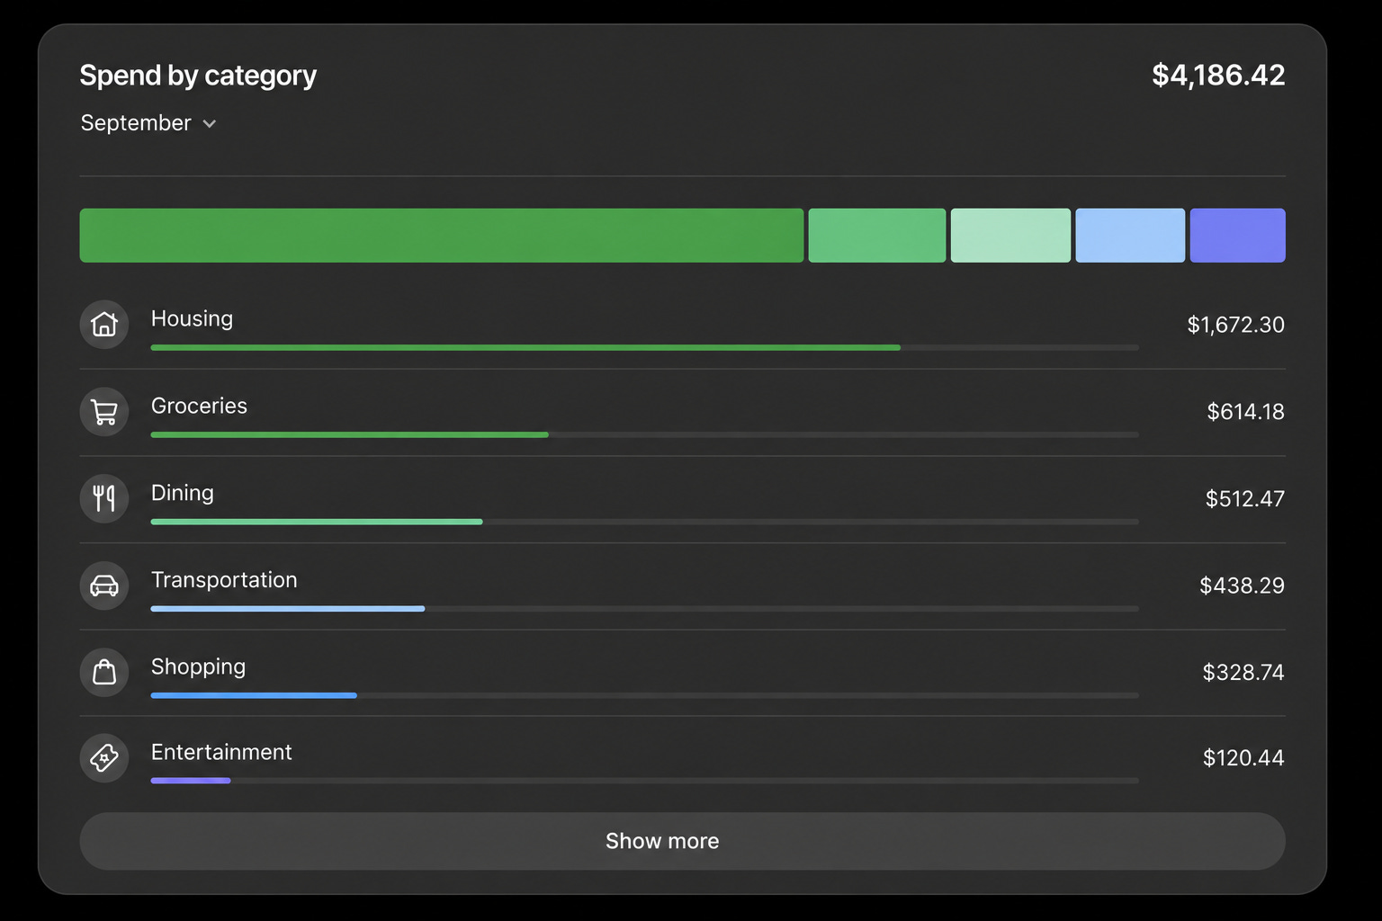This screenshot has height=921, width=1382.
Task: Open the Groceries amount $614.18
Action: tap(1245, 412)
